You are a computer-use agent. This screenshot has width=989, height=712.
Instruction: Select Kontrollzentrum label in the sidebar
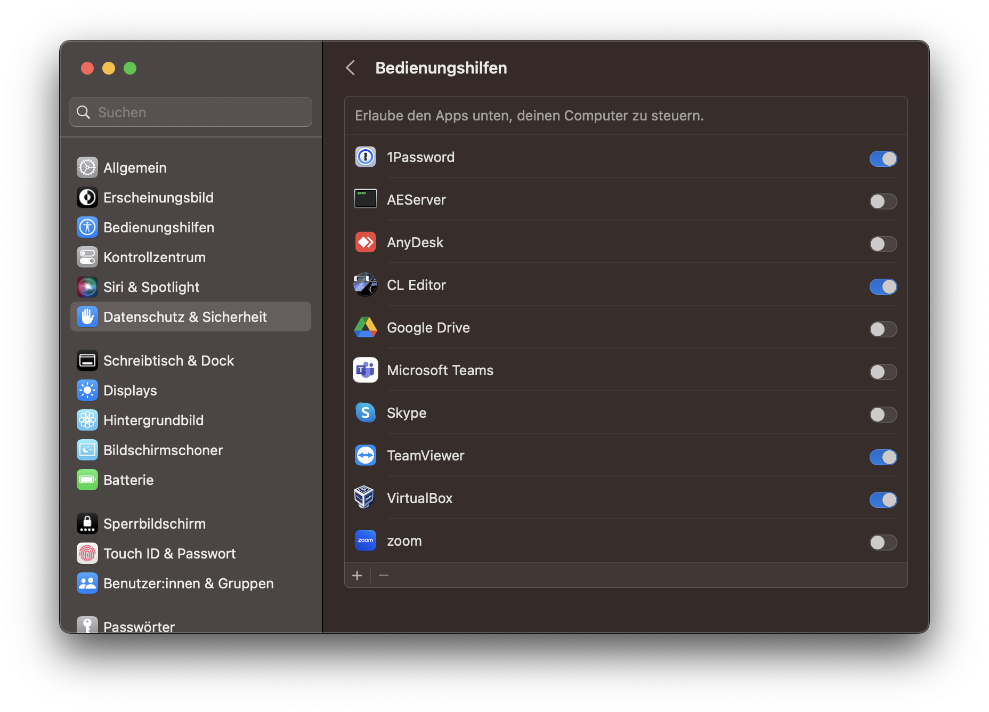(x=155, y=257)
